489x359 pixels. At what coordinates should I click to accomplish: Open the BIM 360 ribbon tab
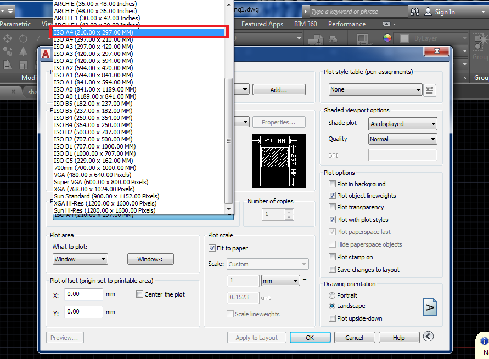click(x=305, y=24)
